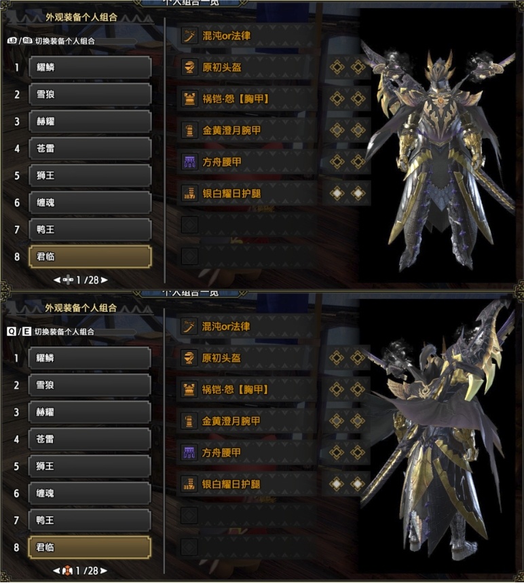The image size is (524, 583).
Task: Toggle first white diamond pigment slot of 银白耀日护腿 upper panel
Action: pos(337,194)
